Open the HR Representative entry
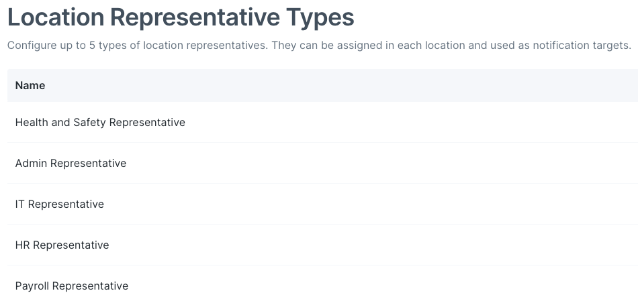Viewport: 638px width, 301px height. pos(322,245)
